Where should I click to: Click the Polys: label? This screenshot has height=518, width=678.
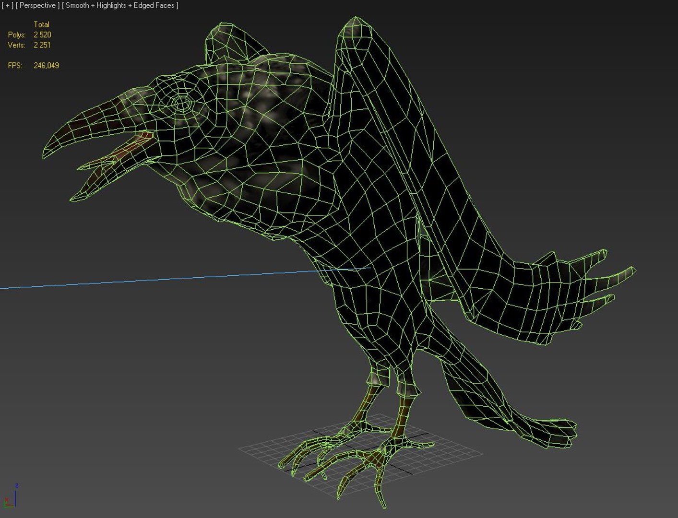point(16,35)
